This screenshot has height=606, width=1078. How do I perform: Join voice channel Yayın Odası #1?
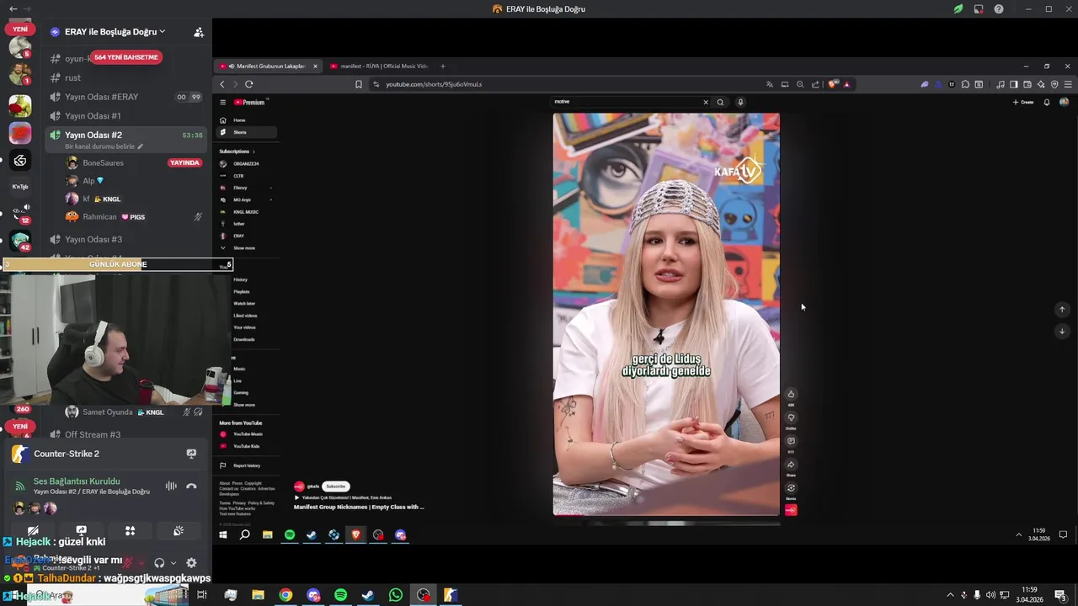point(93,116)
